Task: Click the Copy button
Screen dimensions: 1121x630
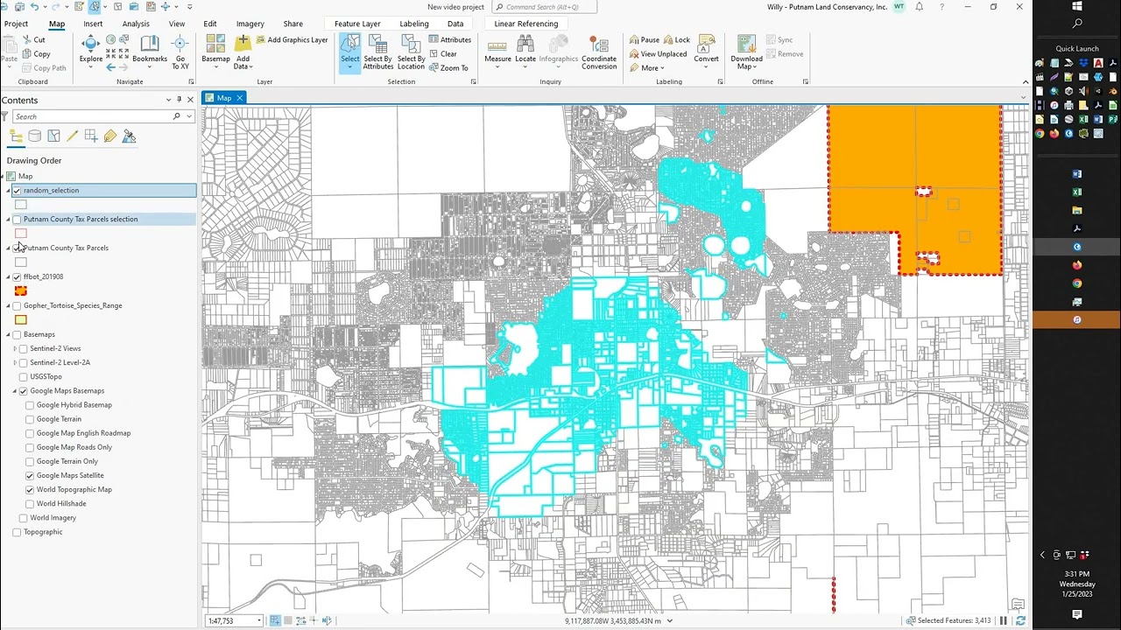Action: [35, 53]
